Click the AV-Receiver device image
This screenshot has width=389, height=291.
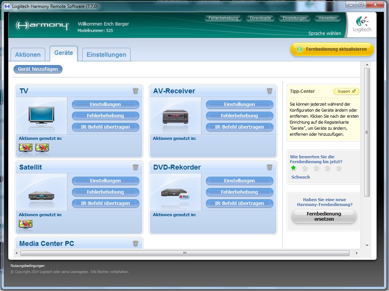175,117
